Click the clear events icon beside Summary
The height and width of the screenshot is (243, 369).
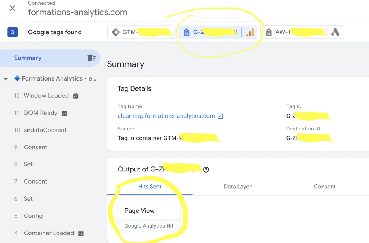(92, 58)
